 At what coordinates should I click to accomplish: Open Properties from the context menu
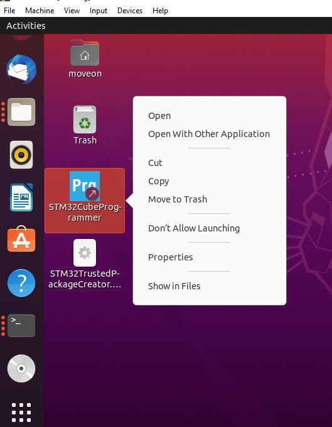tap(170, 257)
